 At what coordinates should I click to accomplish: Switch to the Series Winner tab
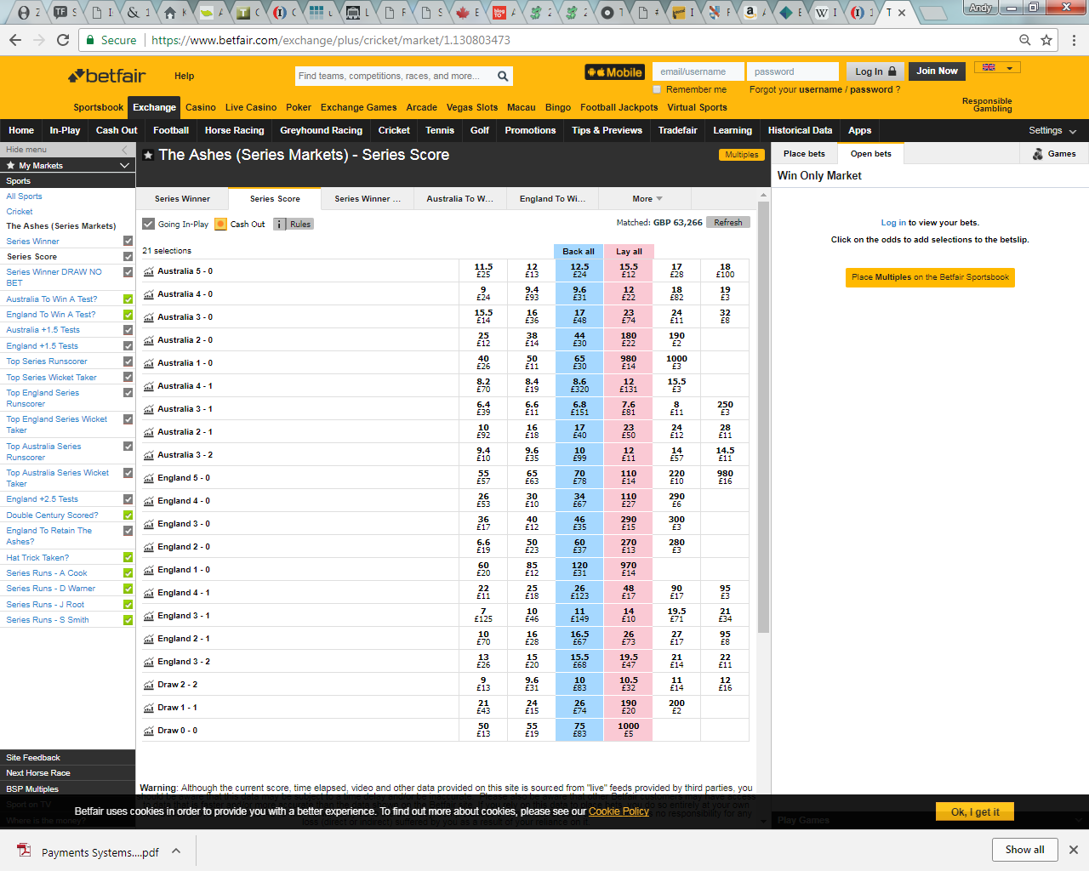pyautogui.click(x=182, y=199)
